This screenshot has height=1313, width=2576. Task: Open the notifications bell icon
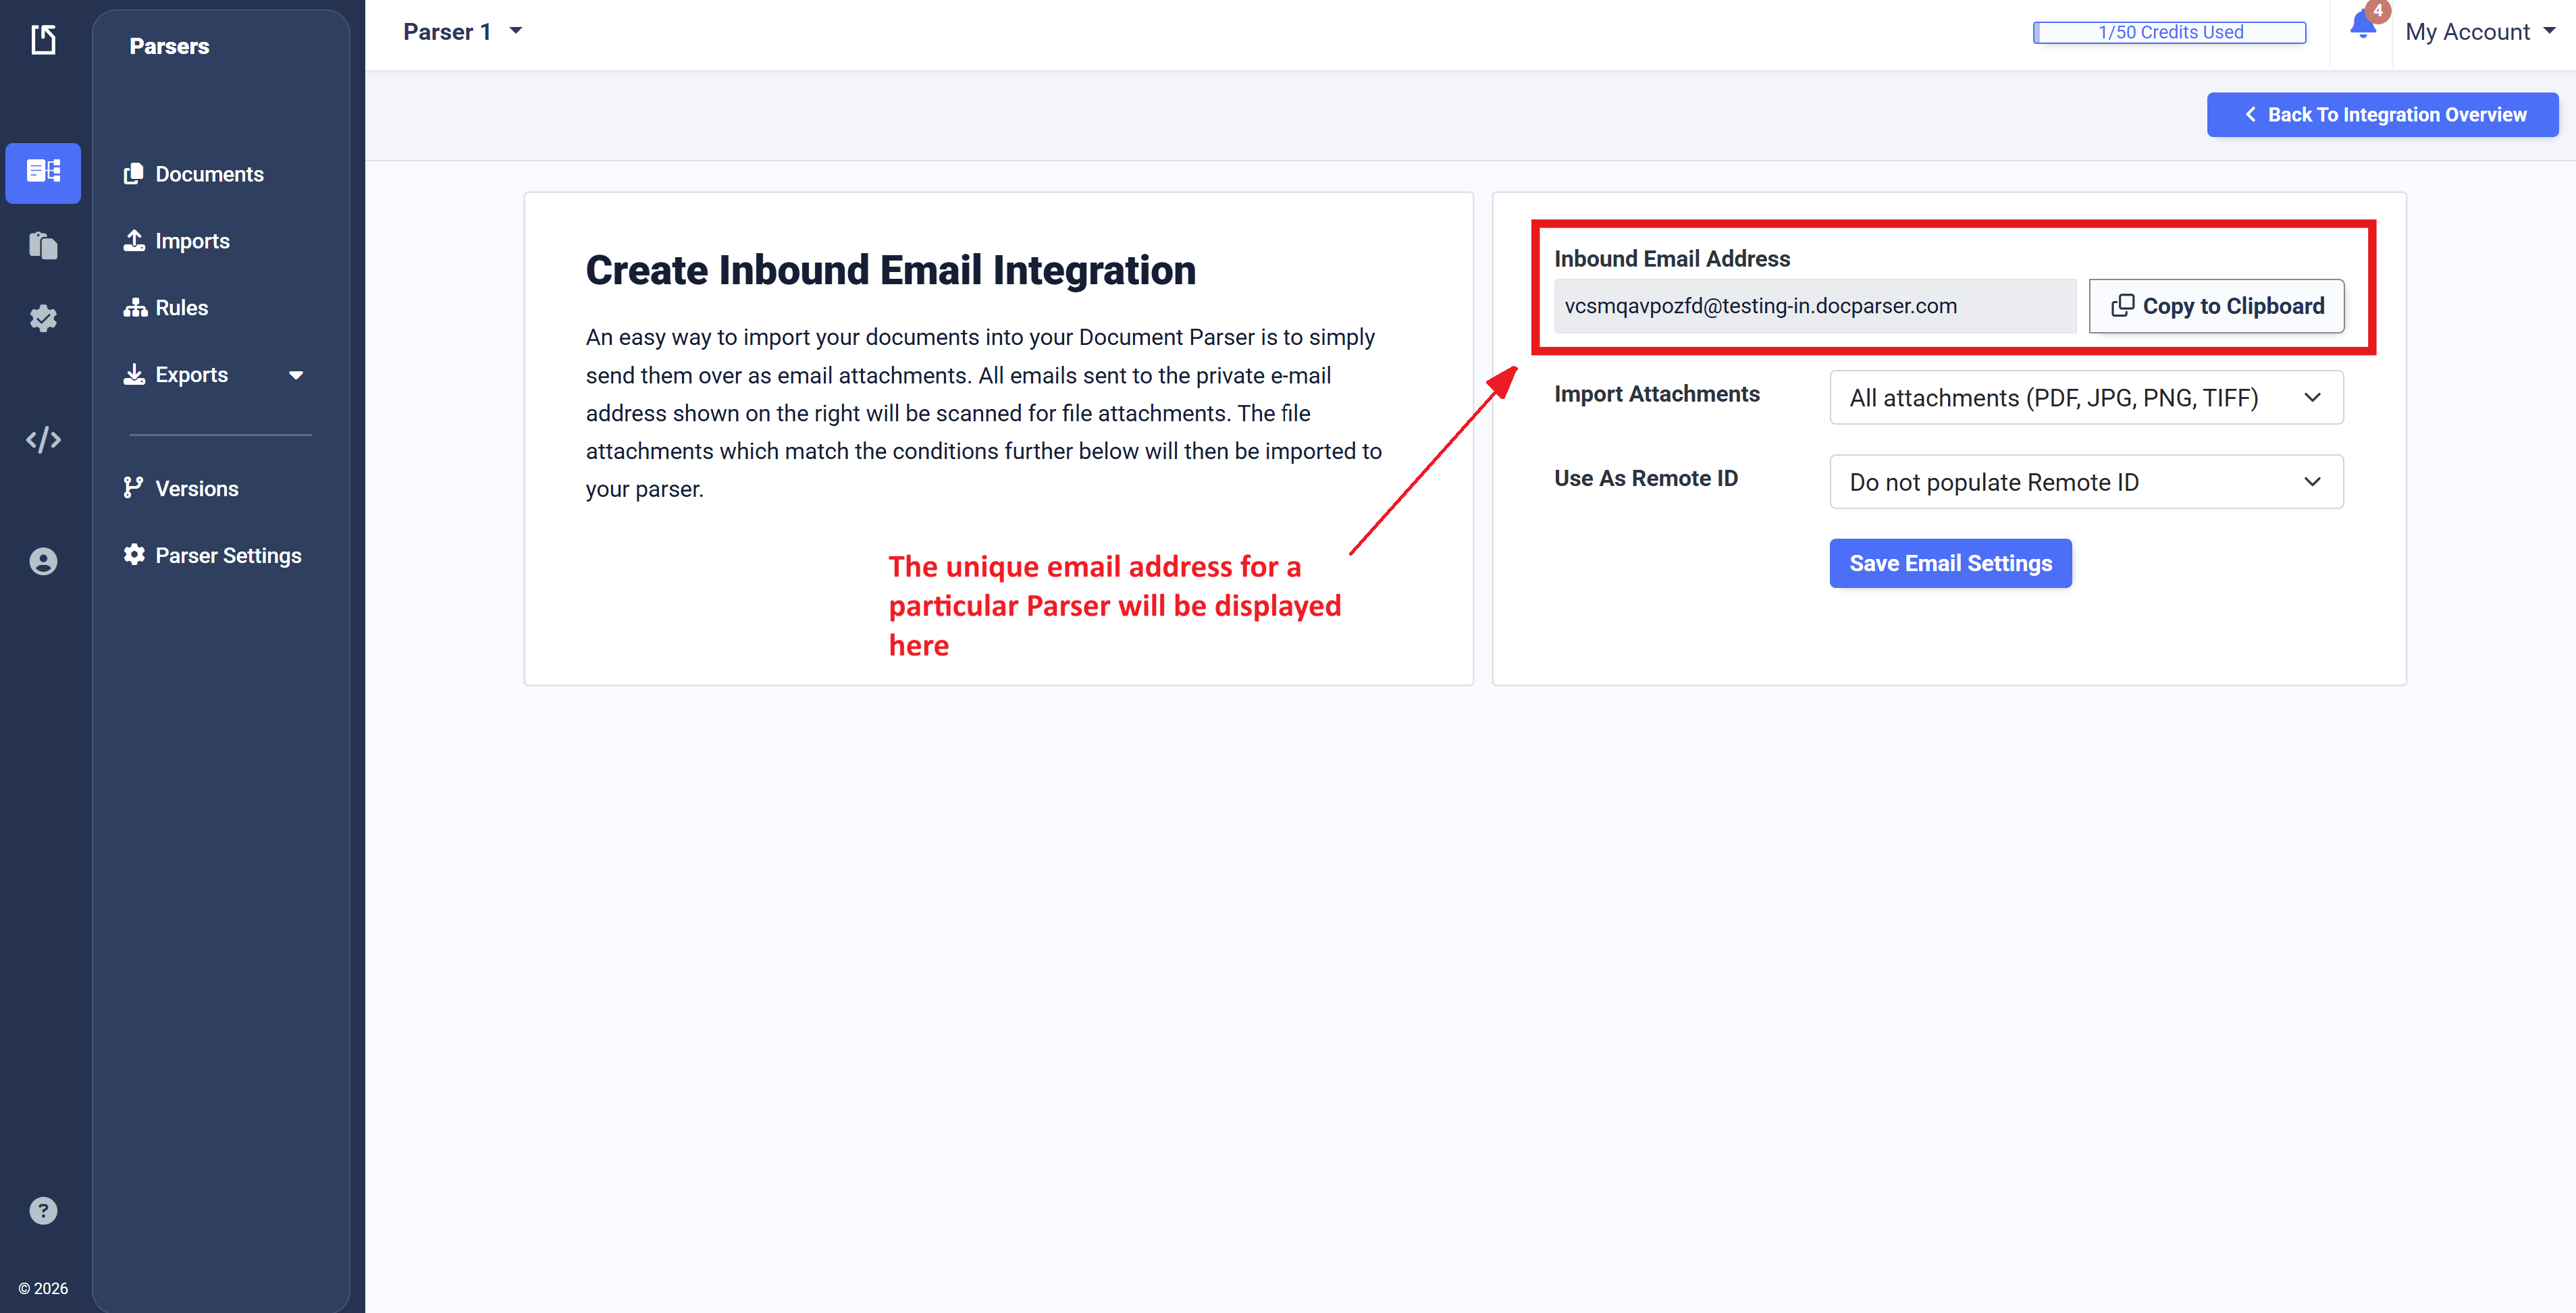tap(2362, 25)
